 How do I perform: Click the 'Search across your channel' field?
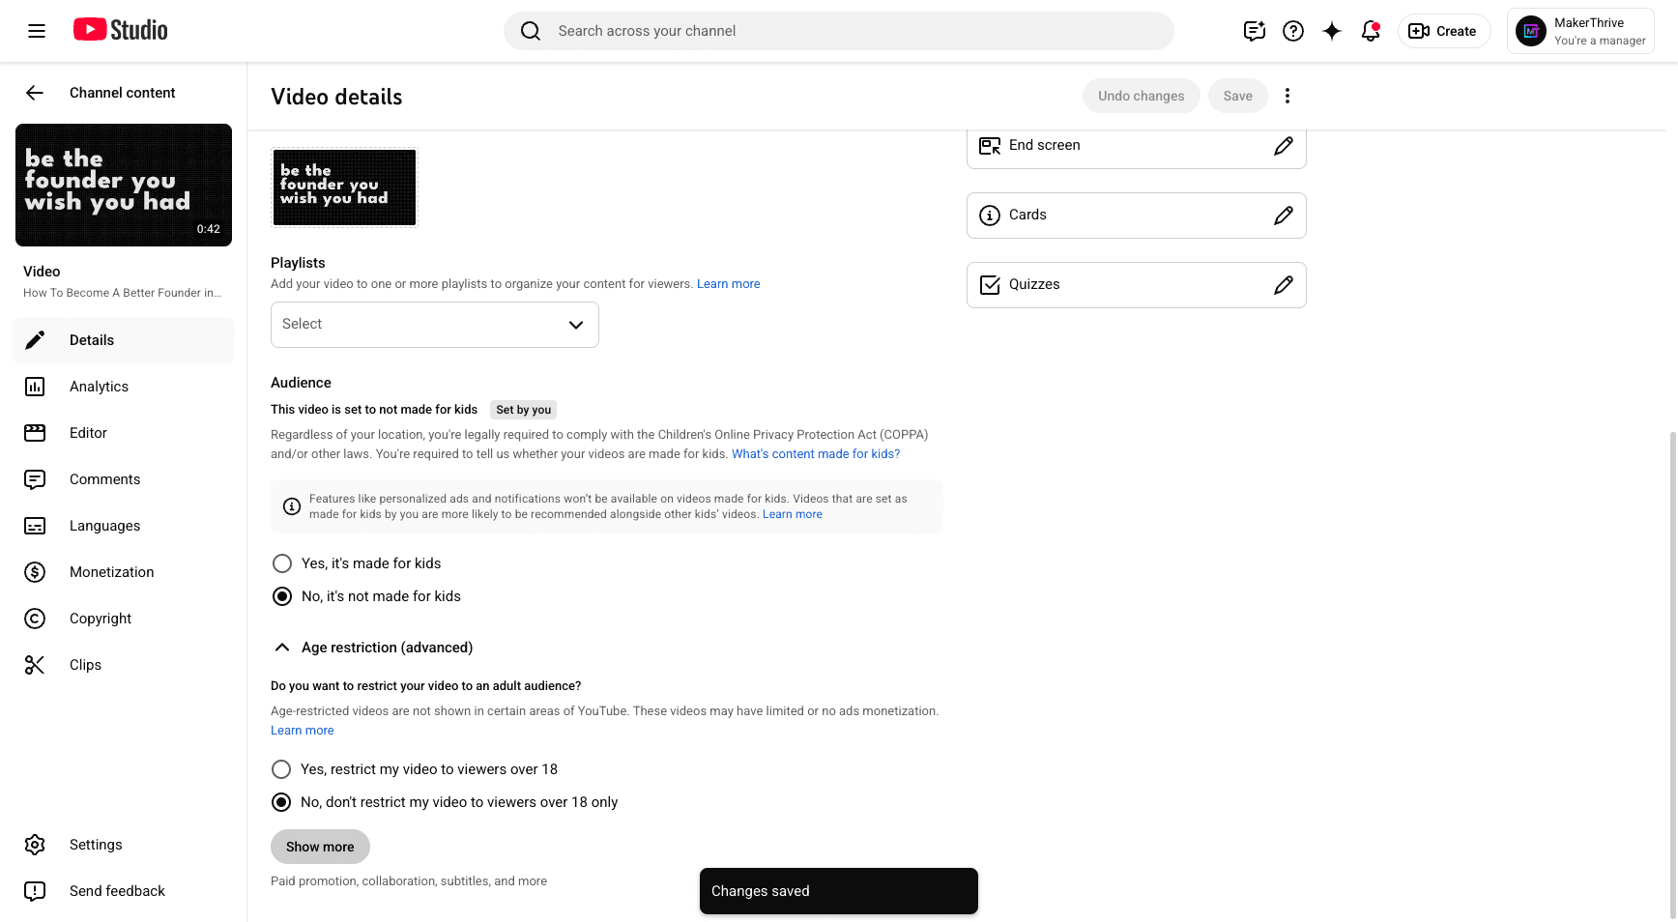tap(839, 31)
